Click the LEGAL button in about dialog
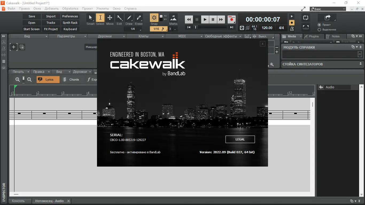The width and height of the screenshot is (365, 205). [240, 139]
